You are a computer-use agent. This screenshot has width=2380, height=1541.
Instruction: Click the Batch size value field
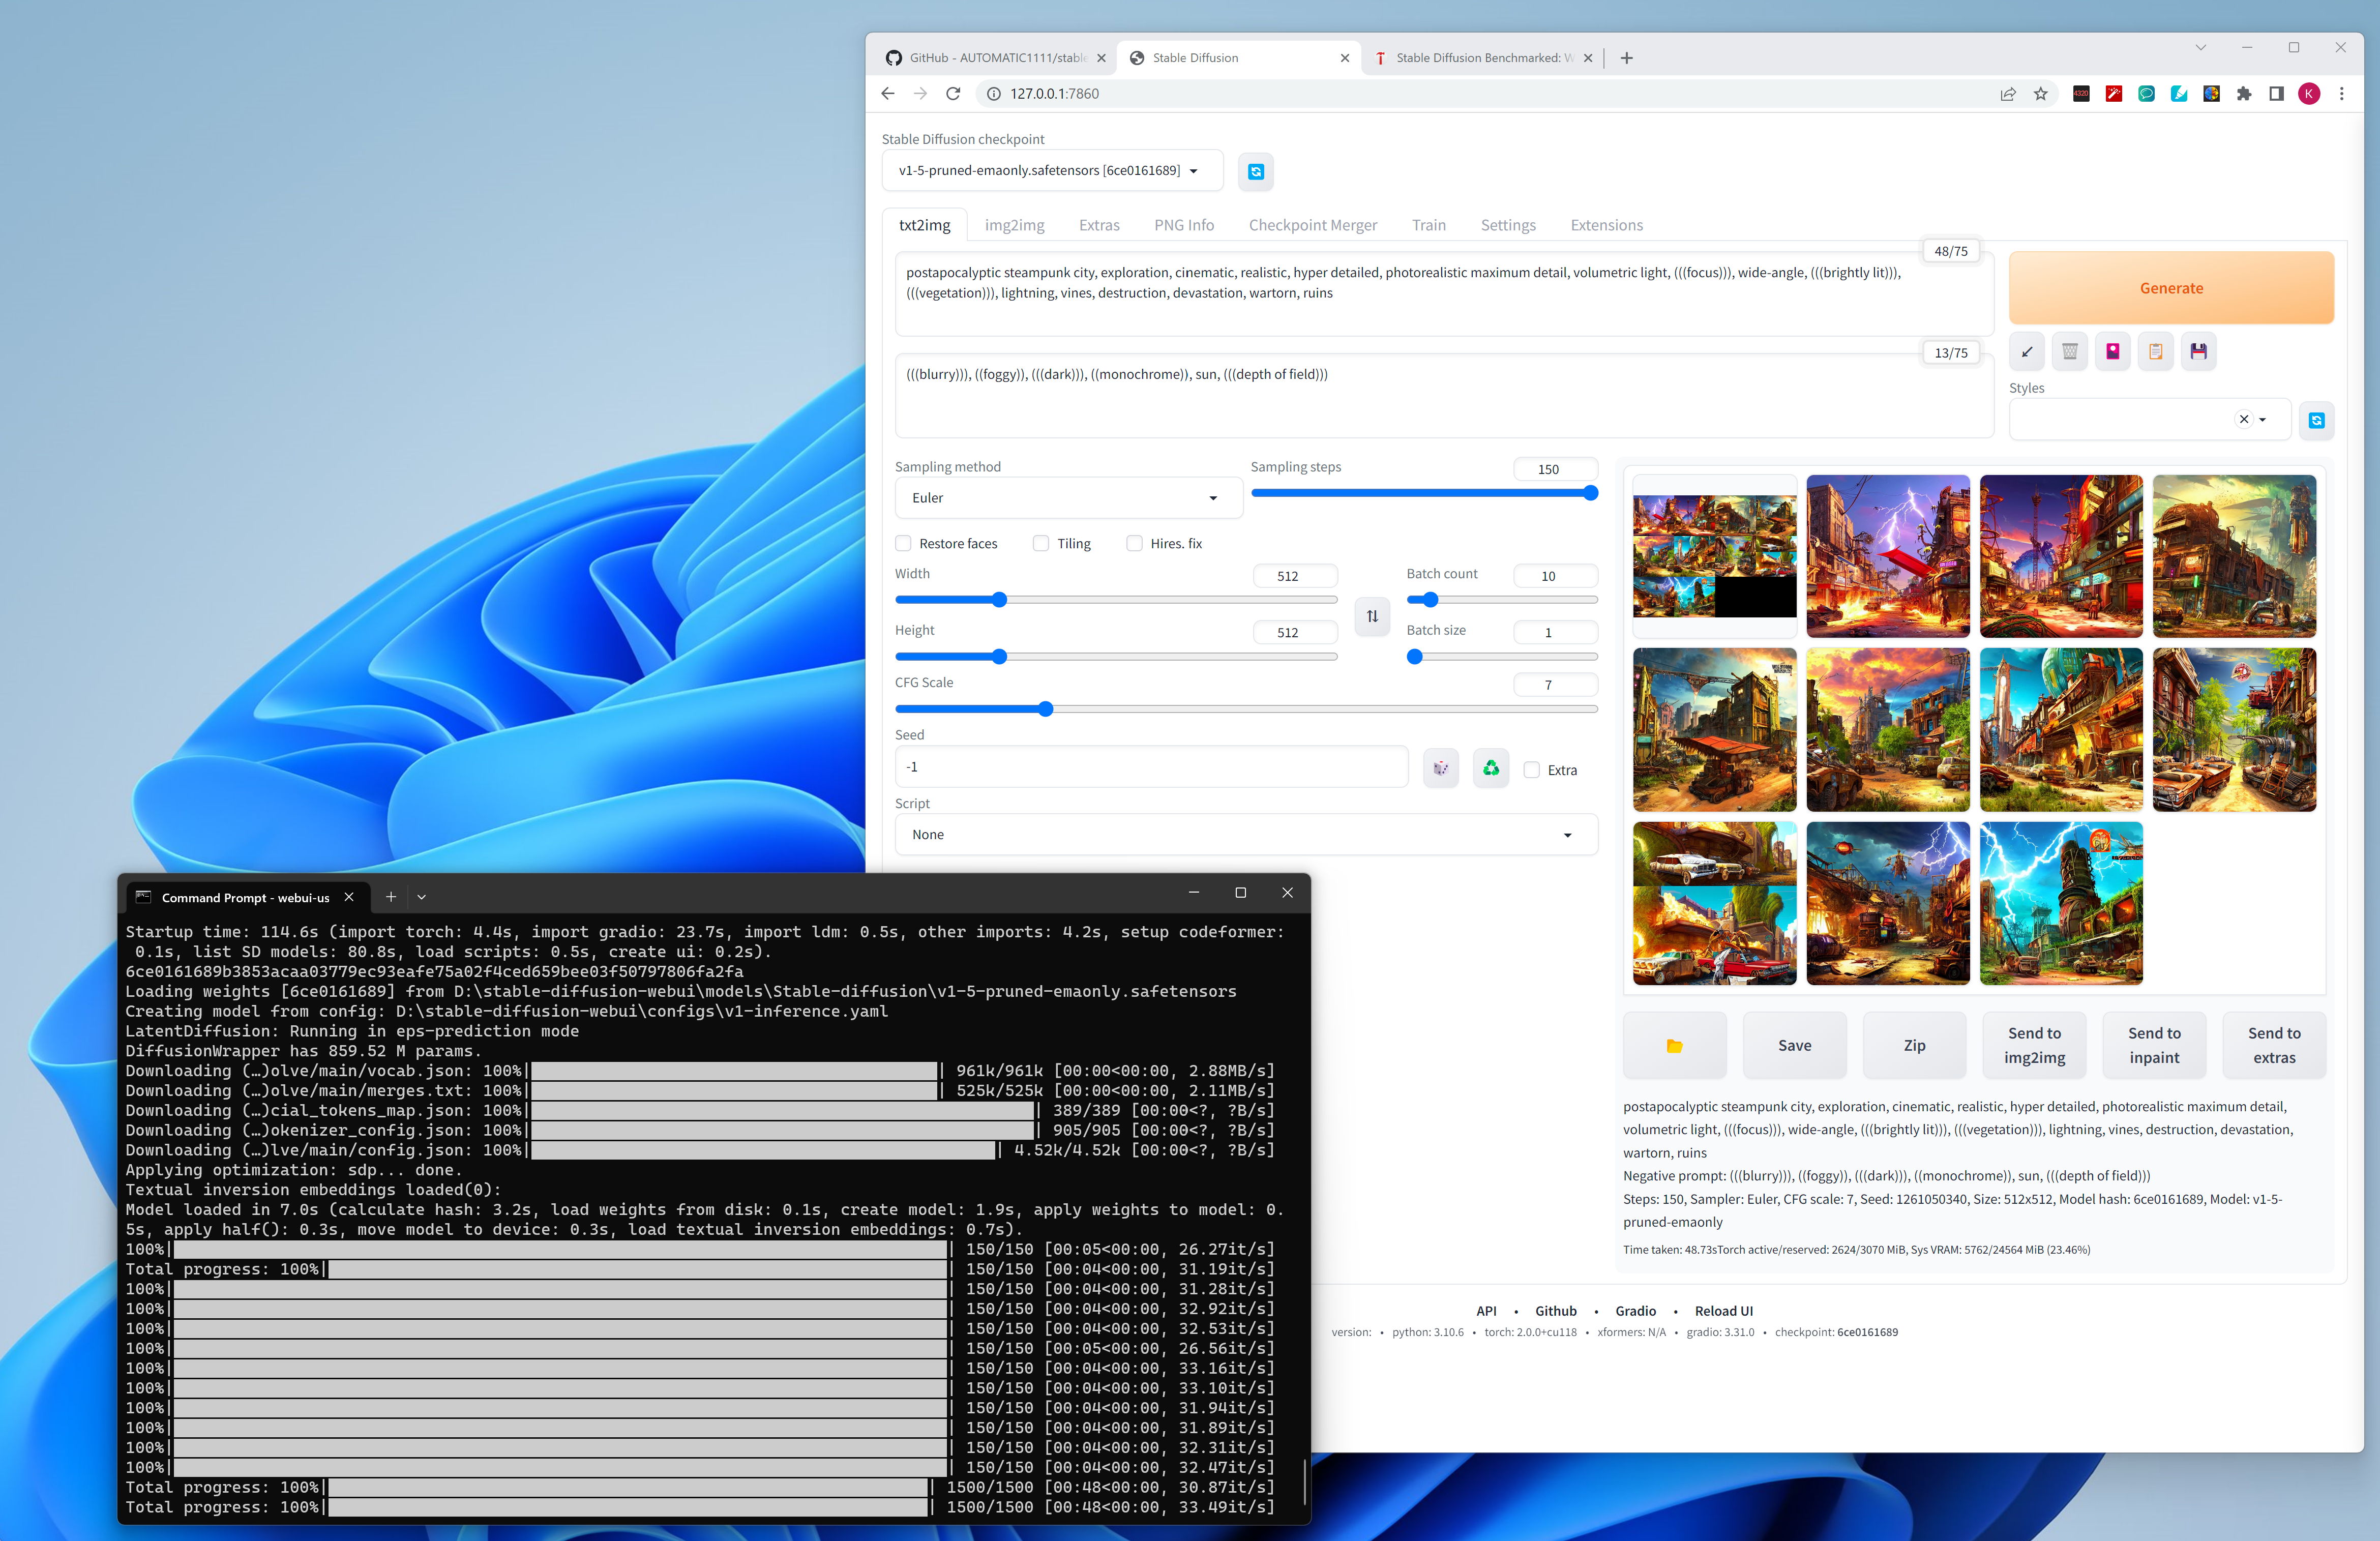click(1555, 632)
